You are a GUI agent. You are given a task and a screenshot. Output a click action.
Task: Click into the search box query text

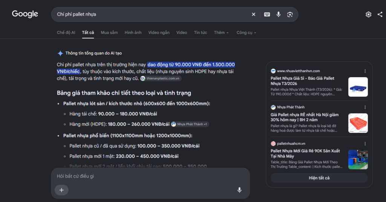pyautogui.click(x=77, y=14)
